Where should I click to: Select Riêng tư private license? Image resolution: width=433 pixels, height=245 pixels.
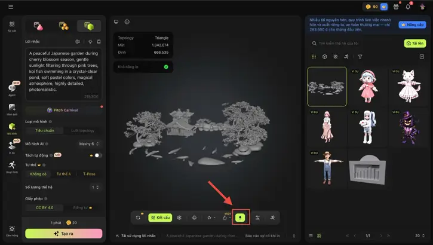click(82, 207)
